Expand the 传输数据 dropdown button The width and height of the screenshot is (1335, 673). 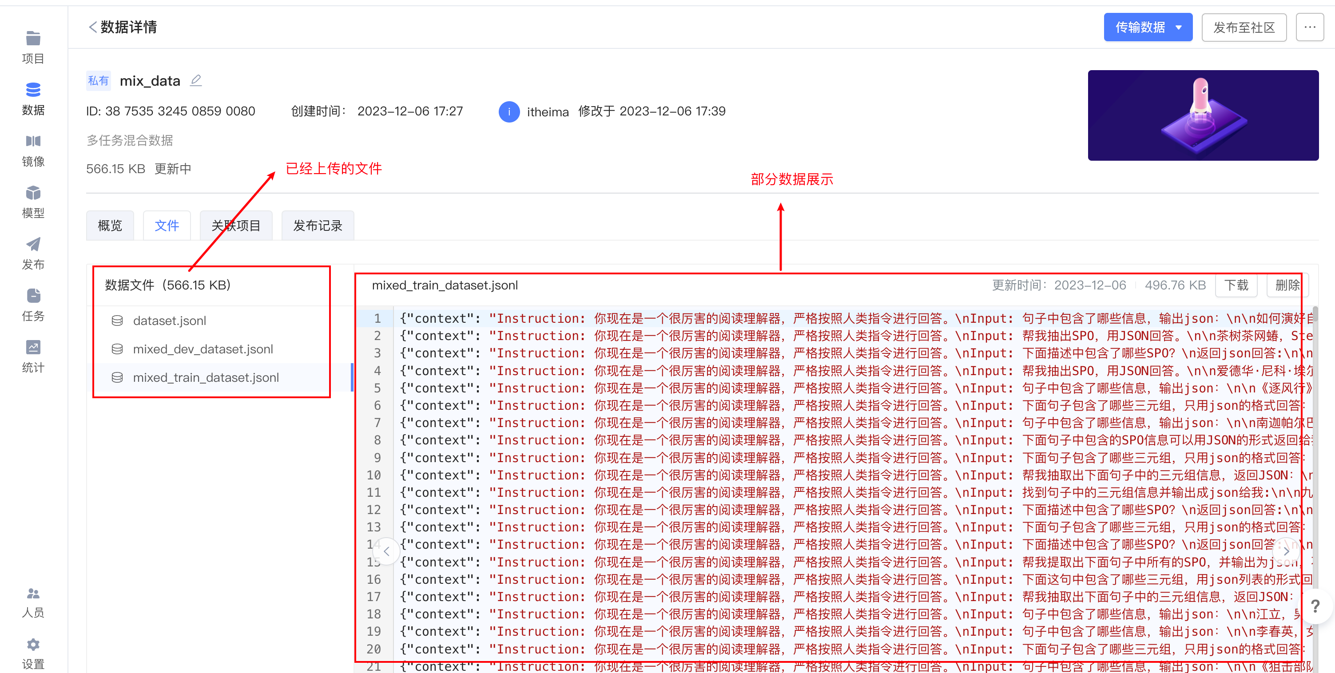click(x=1148, y=27)
